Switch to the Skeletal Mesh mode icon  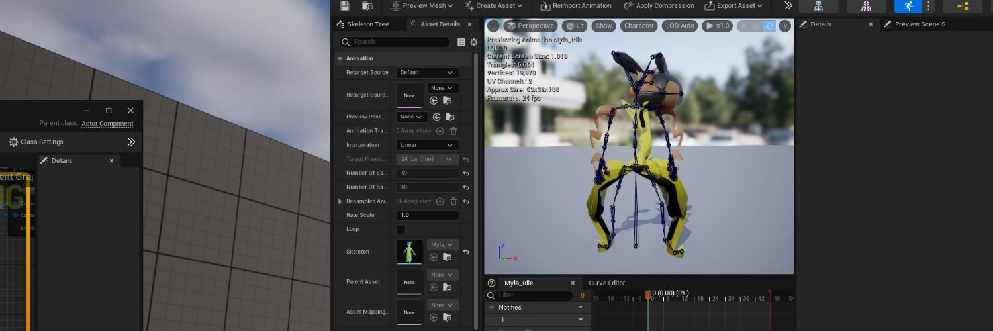(866, 6)
